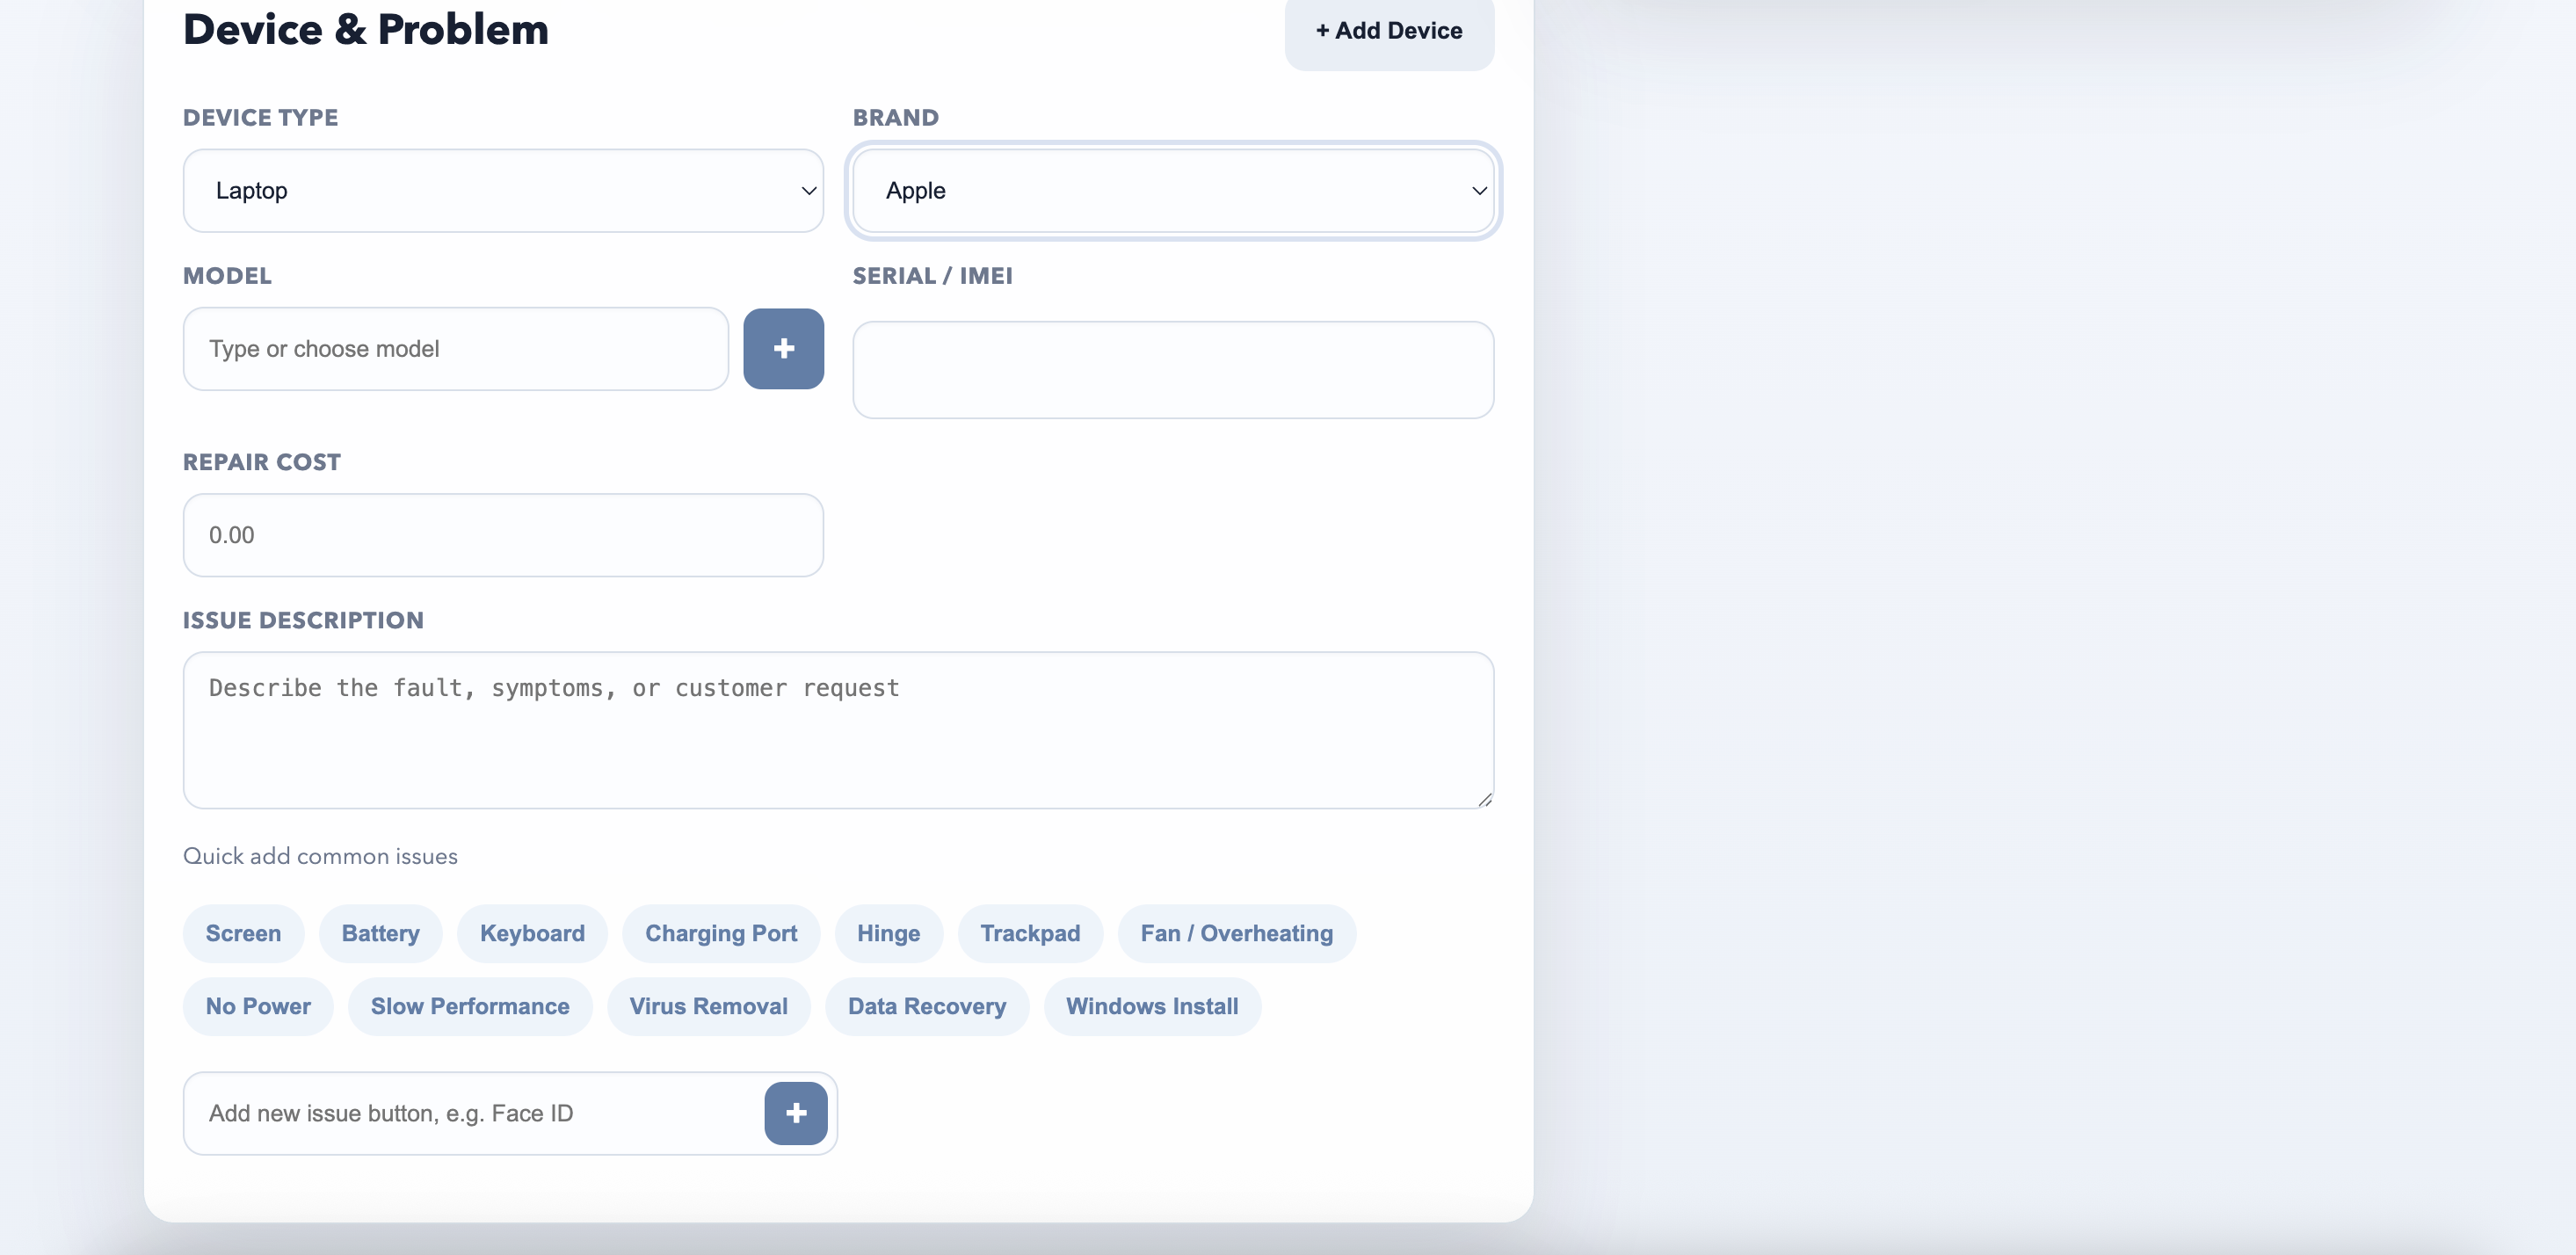Expand the Brand dropdown showing Apple
This screenshot has height=1255, width=2576.
point(1172,190)
